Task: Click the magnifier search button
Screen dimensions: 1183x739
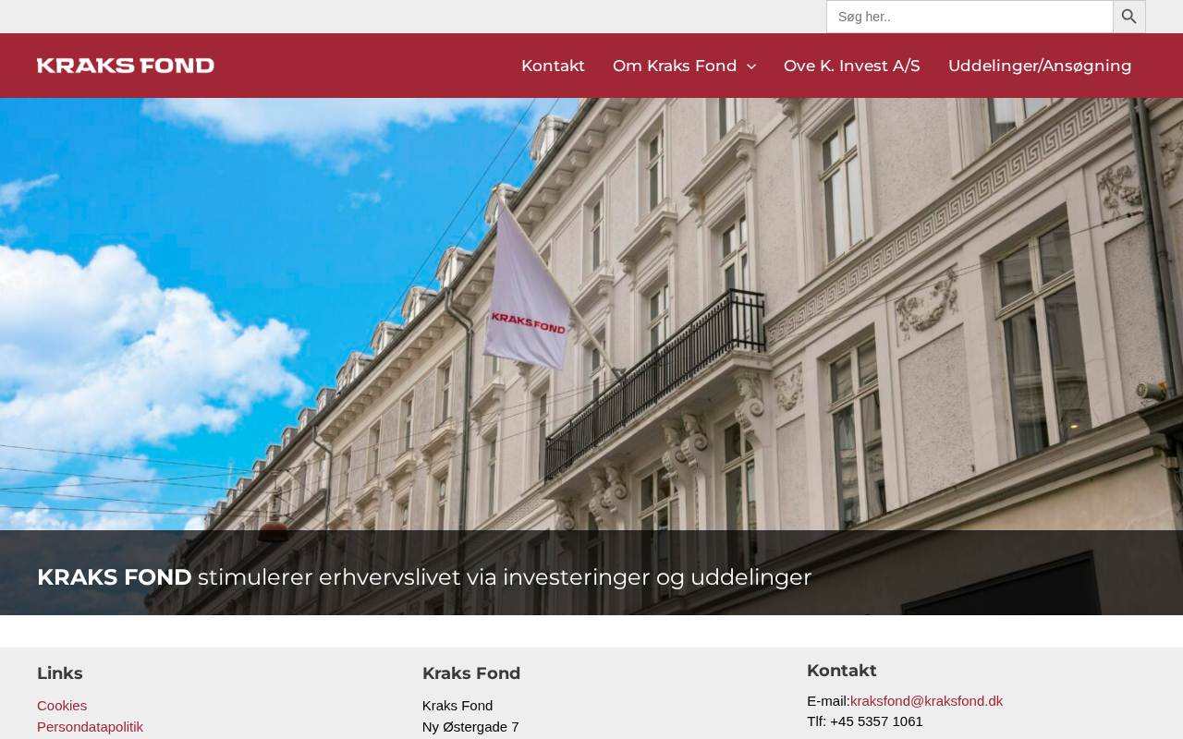Action: click(1128, 17)
